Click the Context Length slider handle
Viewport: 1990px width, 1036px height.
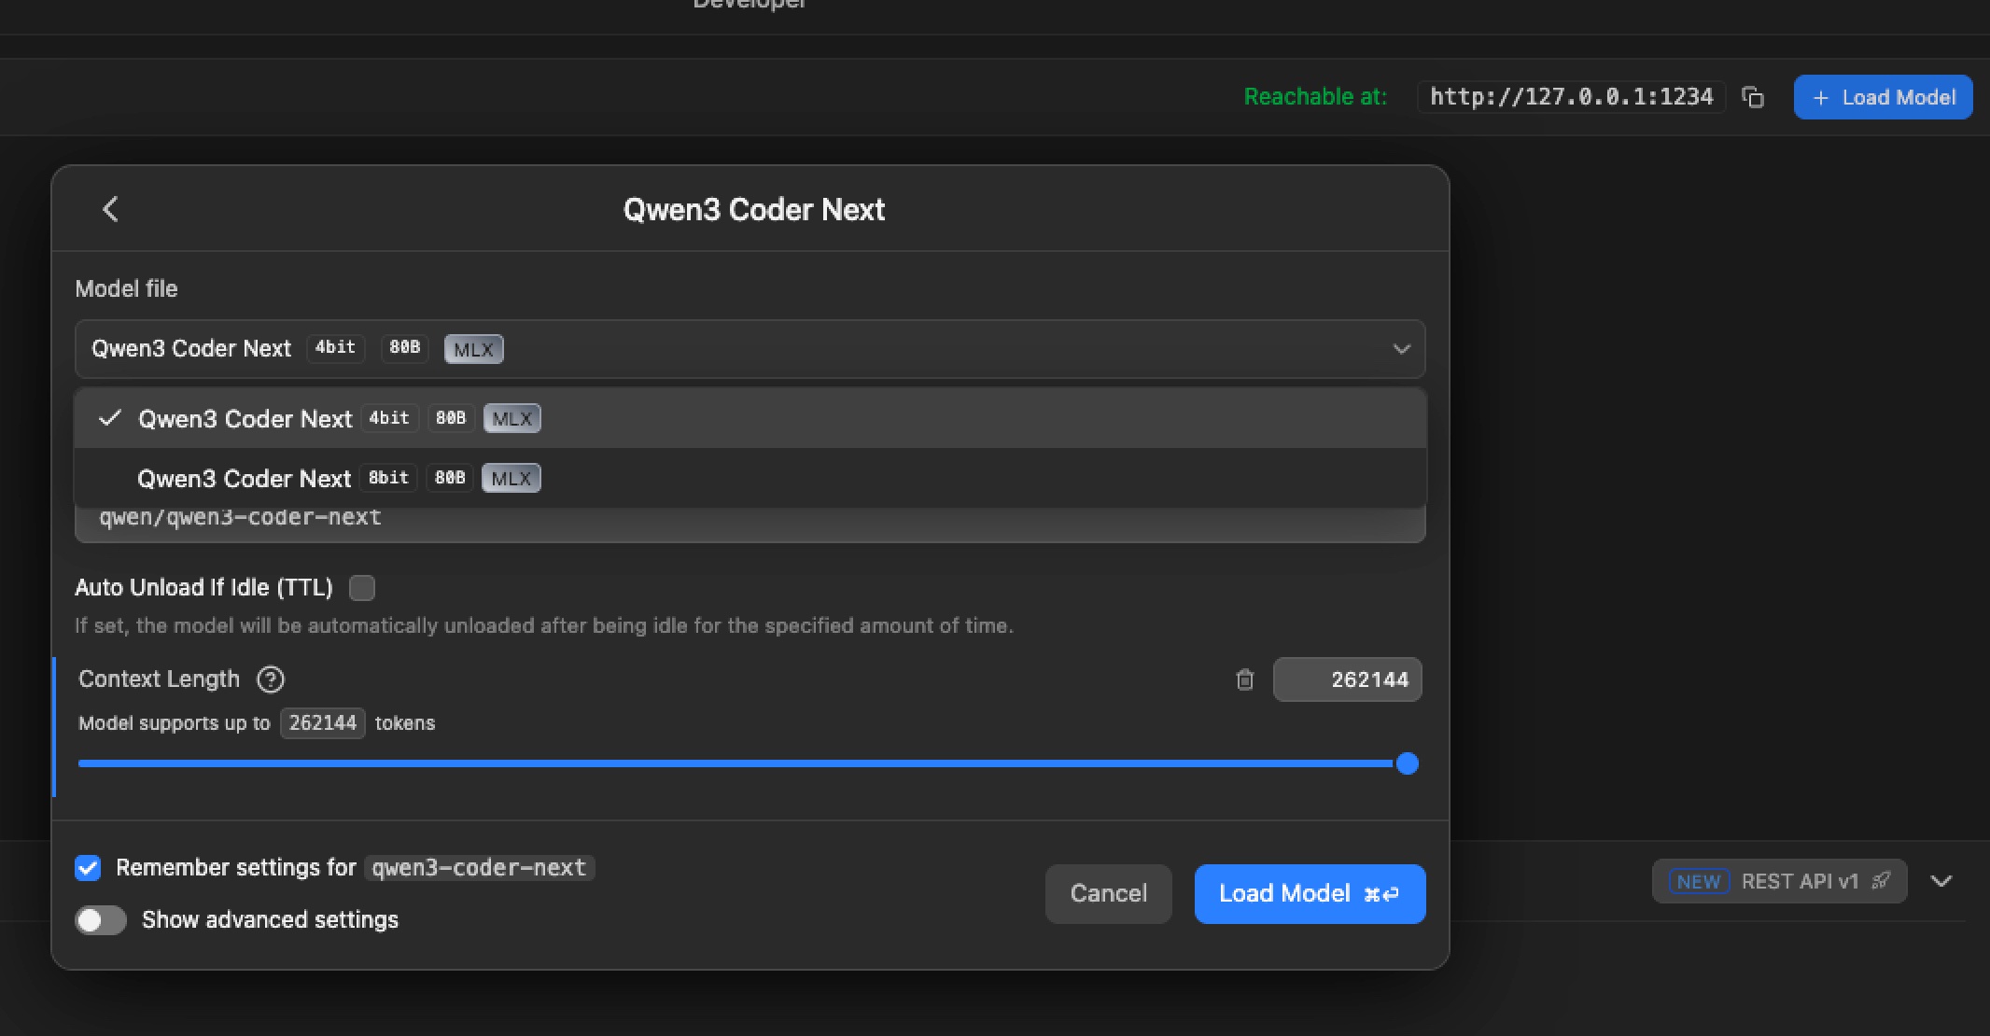[x=1407, y=763]
